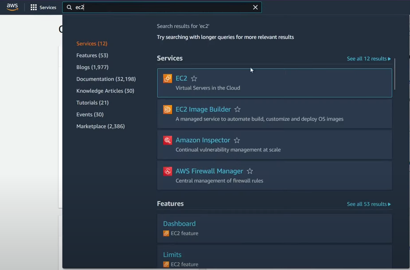Viewport: 410px width, 270px height.
Task: Clear the search with X icon
Action: tap(255, 8)
